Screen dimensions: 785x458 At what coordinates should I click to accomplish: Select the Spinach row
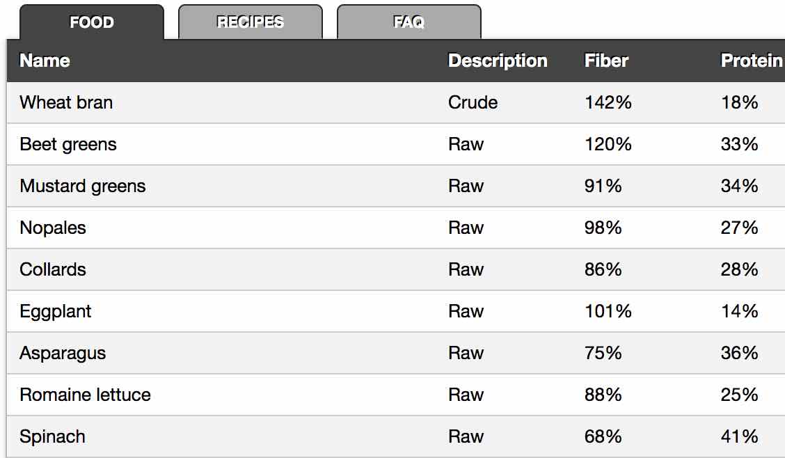(53, 436)
